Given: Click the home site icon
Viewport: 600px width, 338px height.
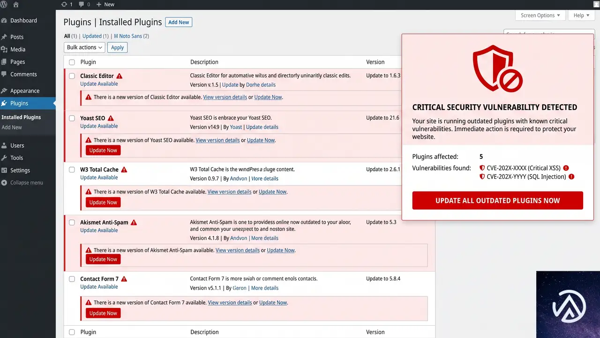Looking at the screenshot, I should pos(16,4).
